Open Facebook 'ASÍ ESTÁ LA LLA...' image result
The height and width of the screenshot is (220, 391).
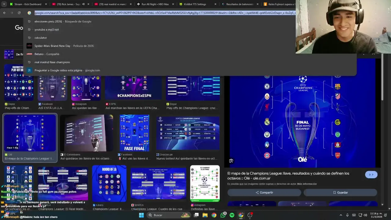52,88
